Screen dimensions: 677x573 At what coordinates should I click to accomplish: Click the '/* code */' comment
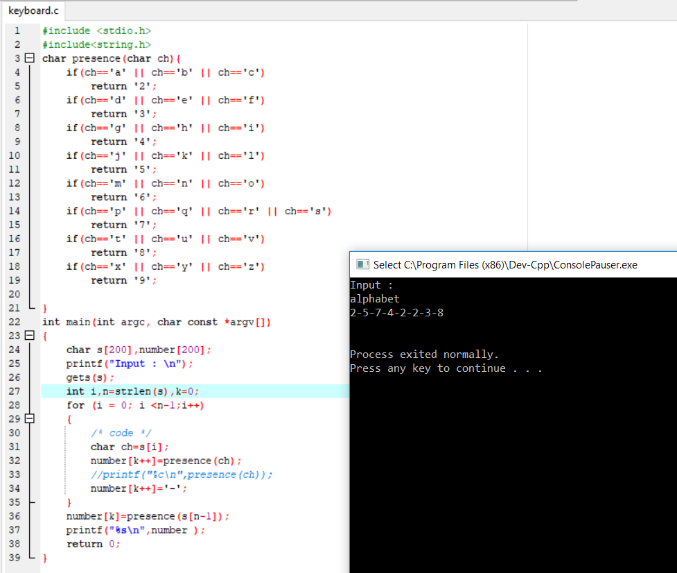121,433
